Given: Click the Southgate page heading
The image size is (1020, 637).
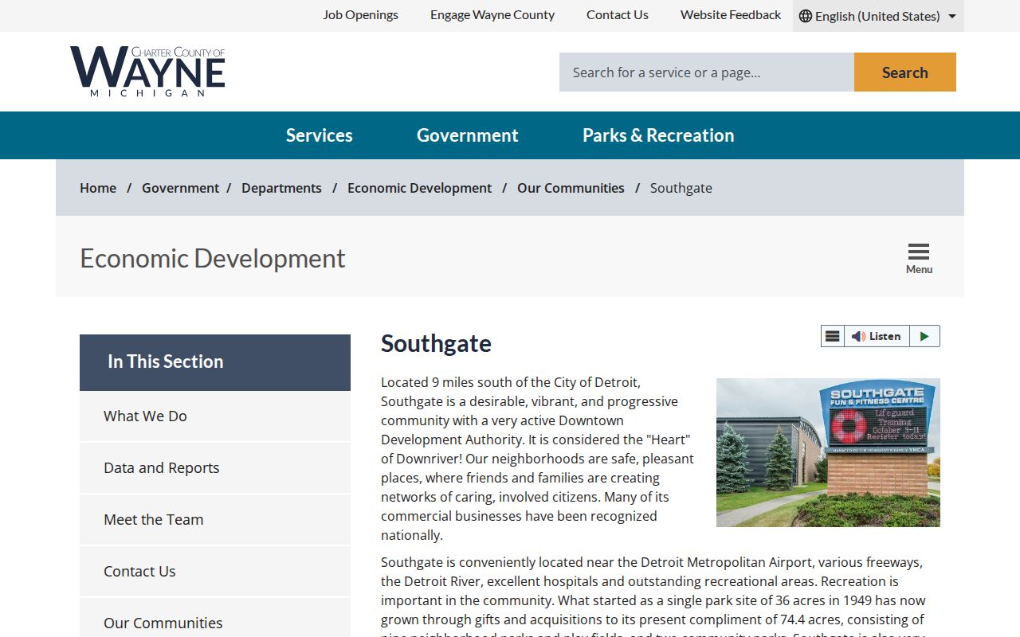Looking at the screenshot, I should (x=436, y=343).
